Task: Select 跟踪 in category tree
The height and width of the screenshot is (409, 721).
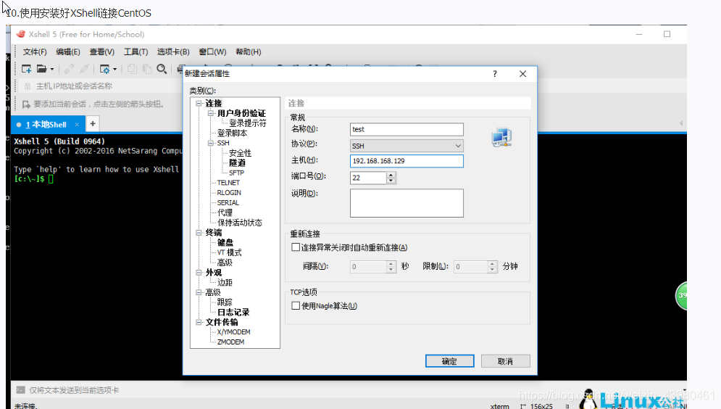Action: [225, 302]
